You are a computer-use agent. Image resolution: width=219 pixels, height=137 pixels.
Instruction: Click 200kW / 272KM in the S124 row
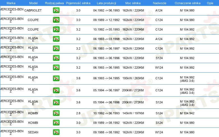(x=133, y=102)
